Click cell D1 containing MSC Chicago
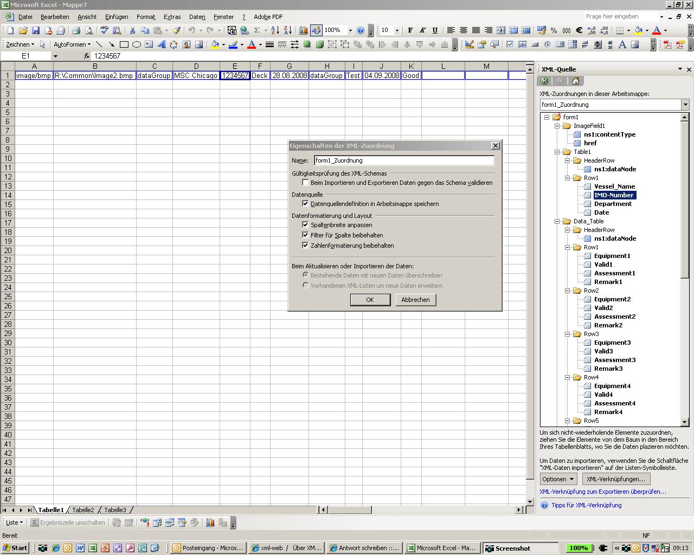The width and height of the screenshot is (694, 555). [x=196, y=75]
